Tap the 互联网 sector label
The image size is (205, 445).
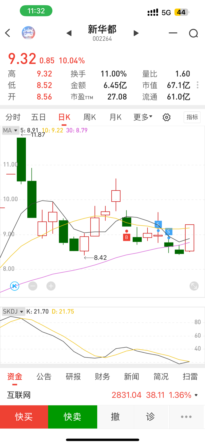[x=19, y=395]
